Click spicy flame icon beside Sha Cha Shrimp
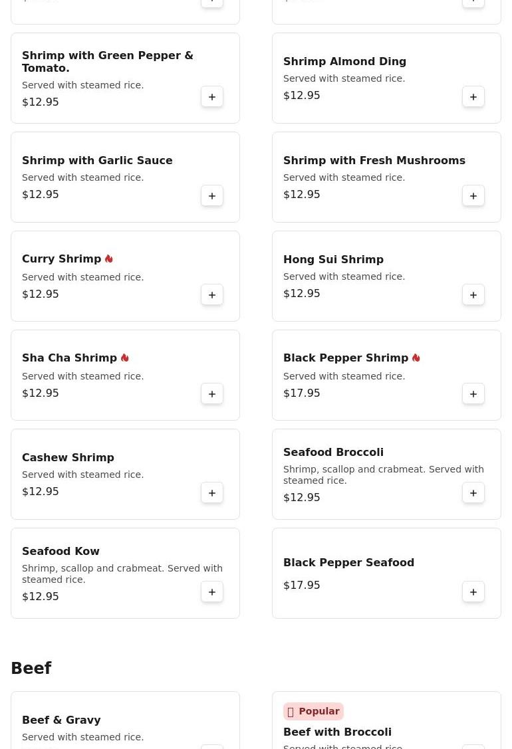512x749 pixels. tap(125, 358)
